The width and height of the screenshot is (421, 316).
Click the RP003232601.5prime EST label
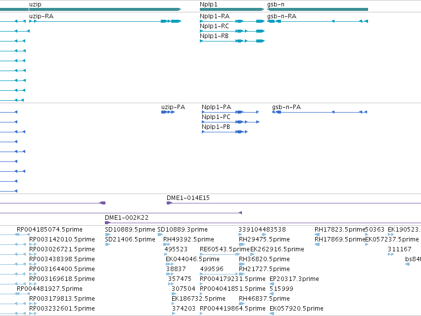pyautogui.click(x=62, y=308)
